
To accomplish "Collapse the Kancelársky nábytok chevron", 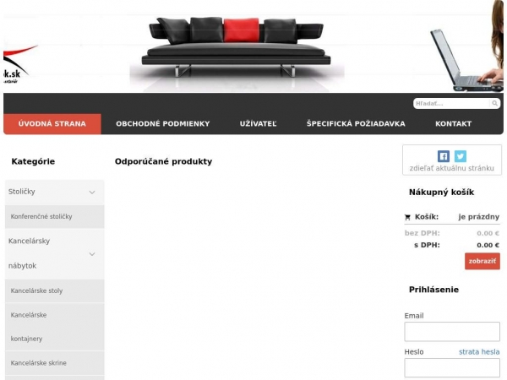I will [x=92, y=253].
